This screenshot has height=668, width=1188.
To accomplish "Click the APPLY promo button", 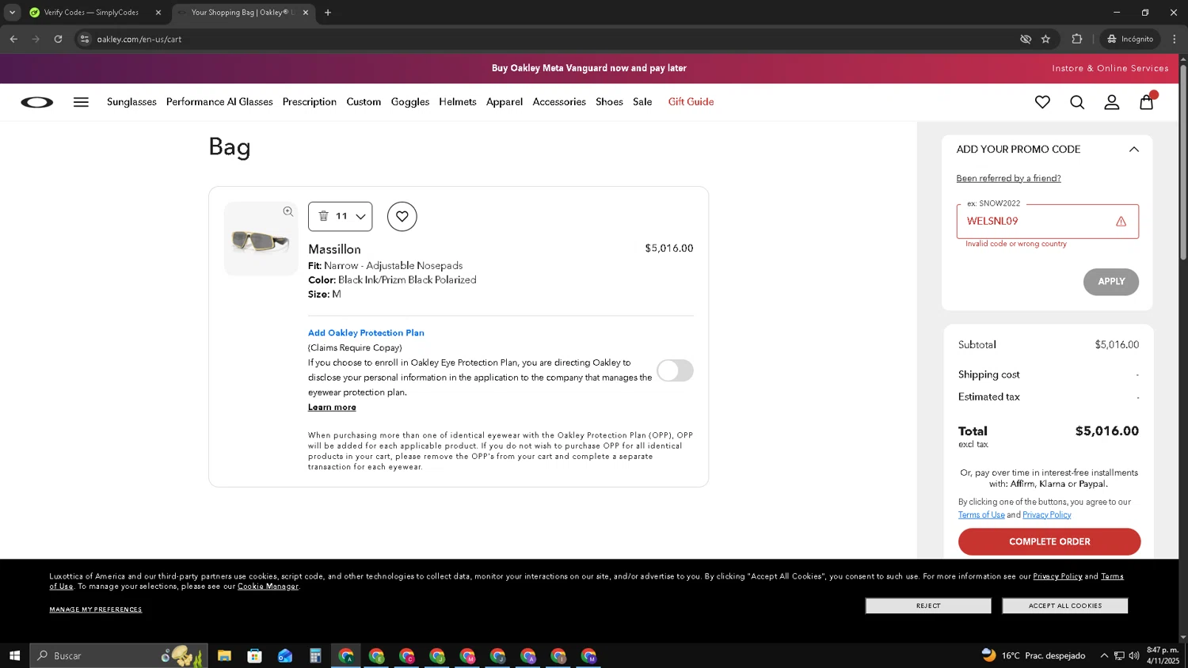I will 1111,282.
